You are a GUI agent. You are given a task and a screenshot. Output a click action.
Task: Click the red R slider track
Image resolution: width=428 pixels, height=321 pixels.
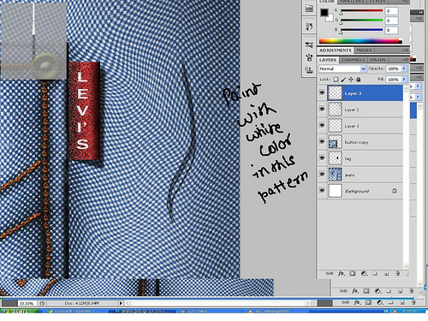pyautogui.click(x=361, y=10)
